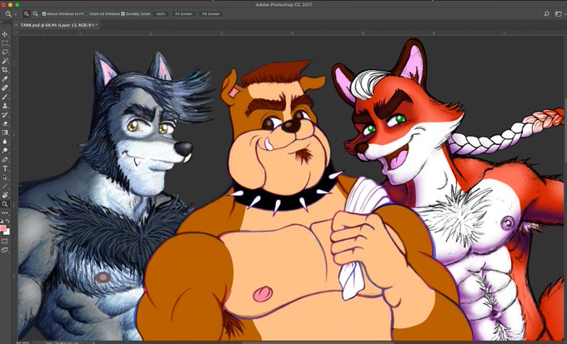
Task: Select the Type tool
Action: point(5,168)
